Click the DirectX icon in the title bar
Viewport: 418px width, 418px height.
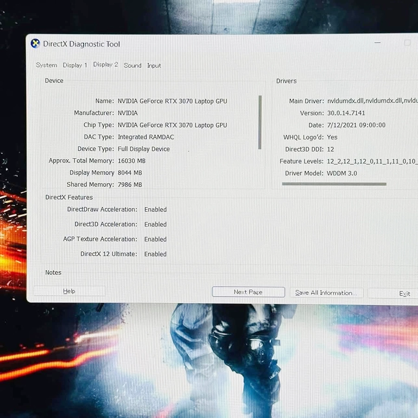click(x=35, y=44)
